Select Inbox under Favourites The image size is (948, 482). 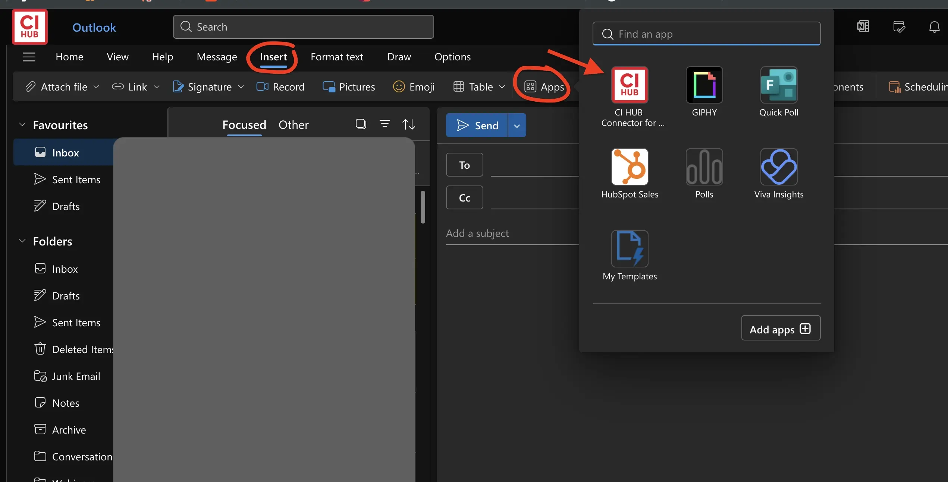[63, 152]
